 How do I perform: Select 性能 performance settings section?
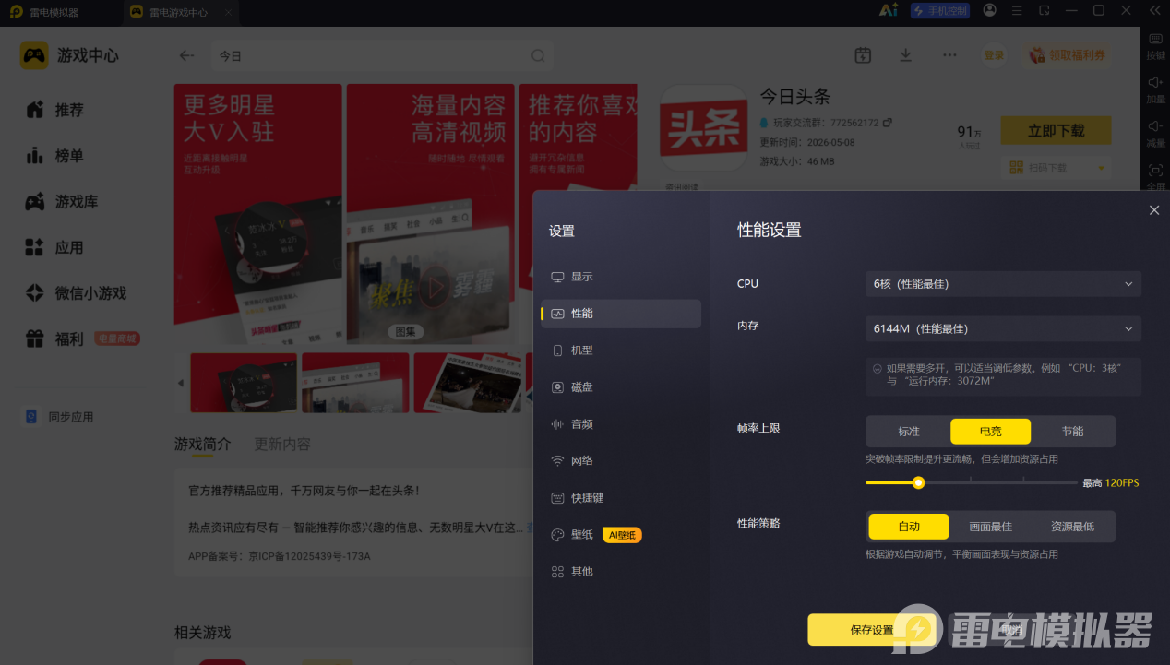[620, 314]
